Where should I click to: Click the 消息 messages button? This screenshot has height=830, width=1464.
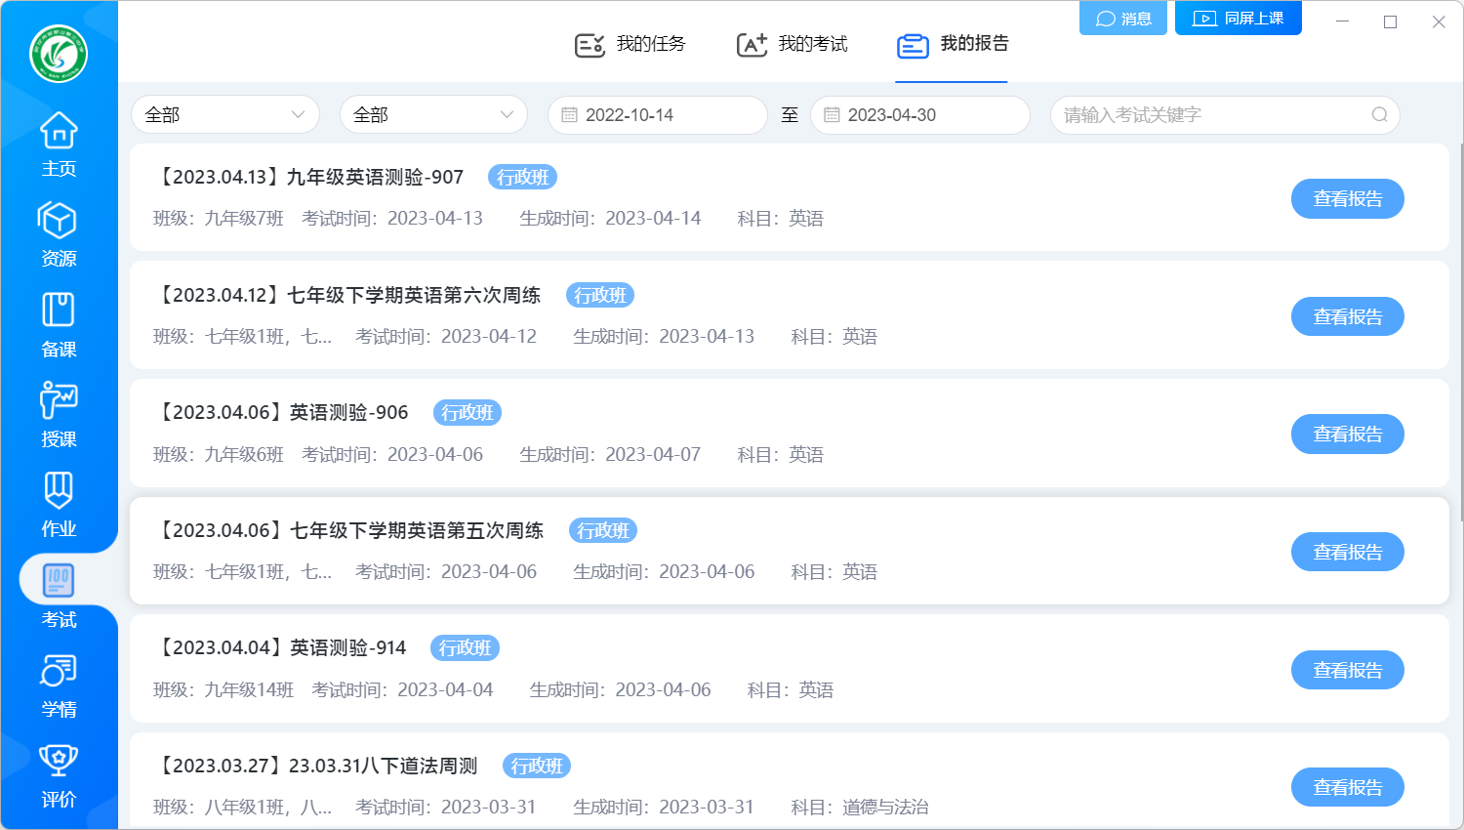click(x=1123, y=19)
